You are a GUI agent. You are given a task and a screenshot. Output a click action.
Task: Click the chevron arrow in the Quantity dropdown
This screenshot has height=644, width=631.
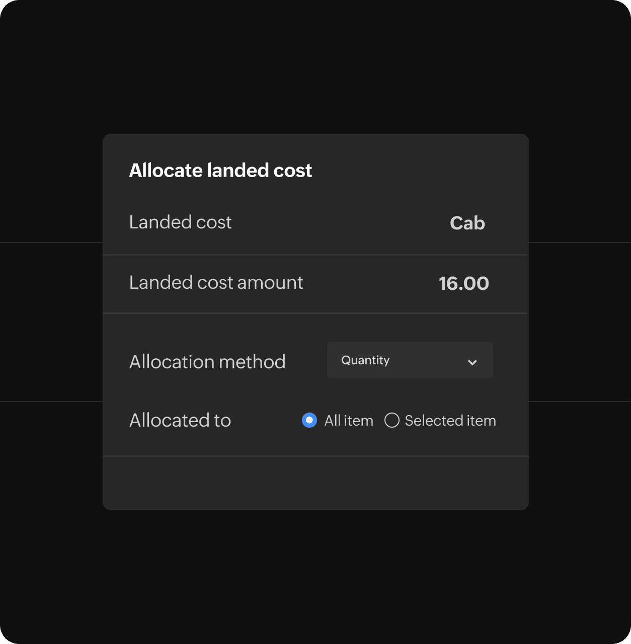click(472, 362)
